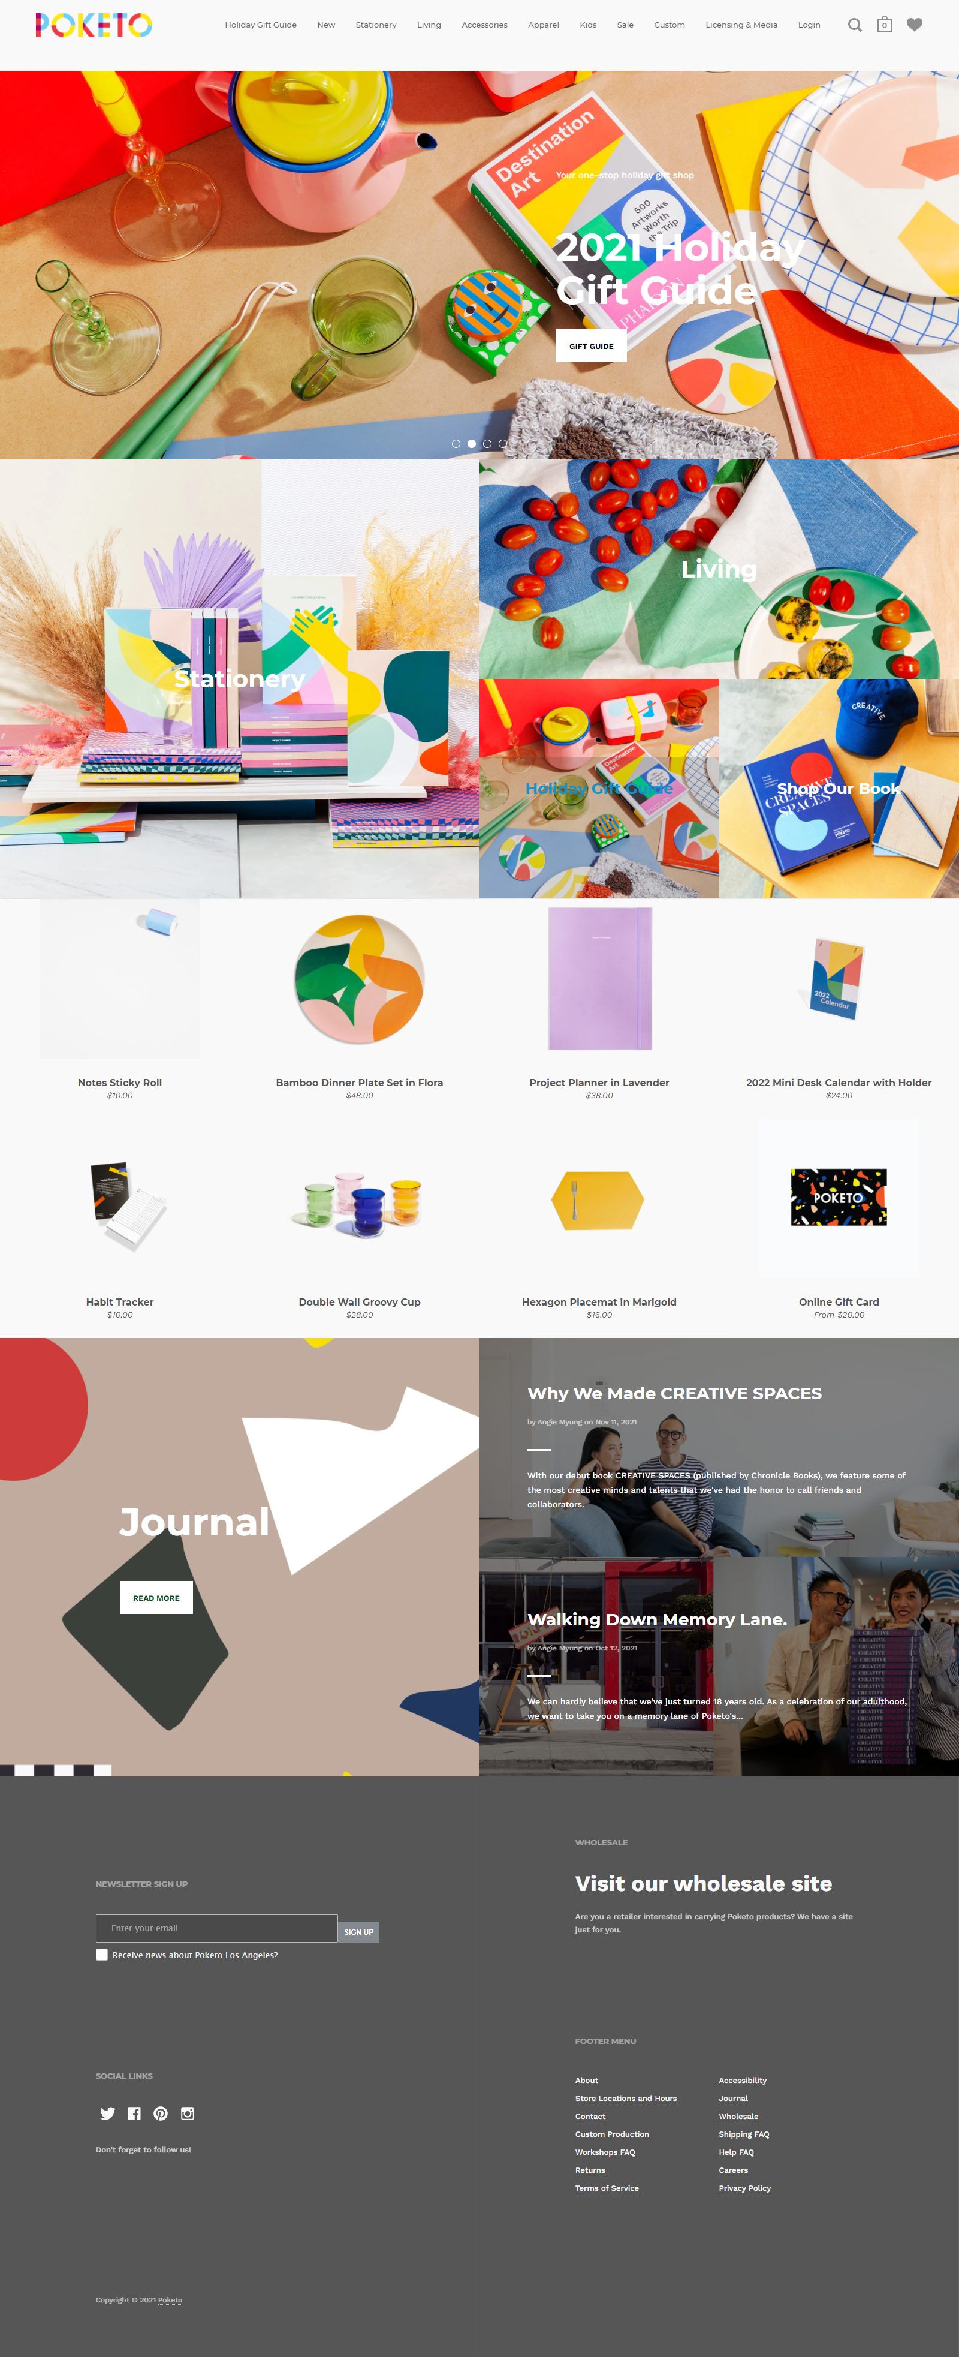Open the Accessories menu

484,25
